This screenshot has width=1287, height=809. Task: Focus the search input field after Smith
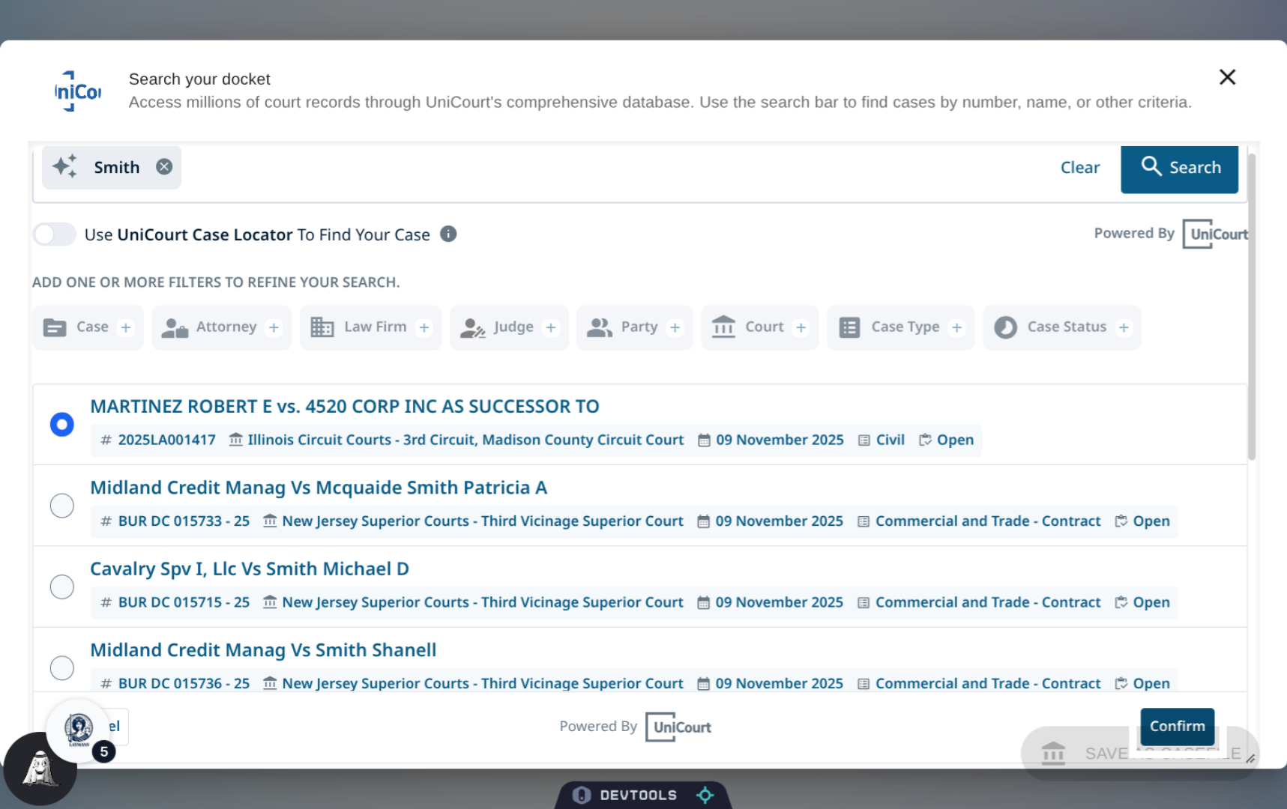pos(615,168)
